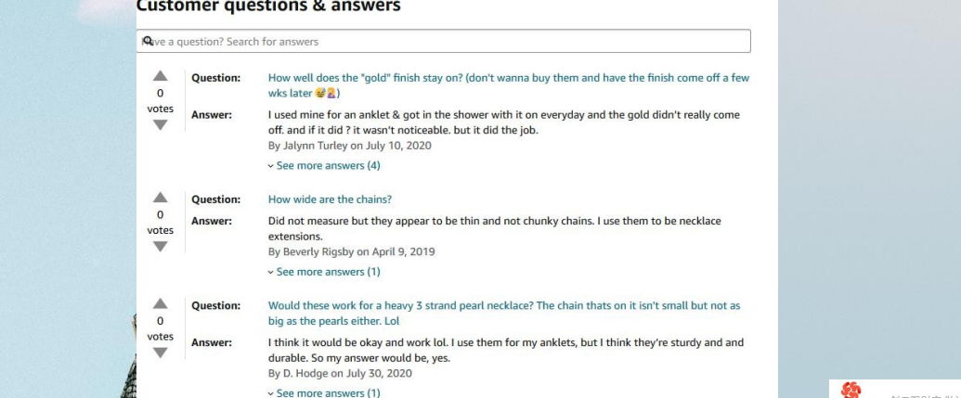Image resolution: width=961 pixels, height=398 pixels.
Task: Expand more answers under pearl necklace question
Action: [x=324, y=392]
